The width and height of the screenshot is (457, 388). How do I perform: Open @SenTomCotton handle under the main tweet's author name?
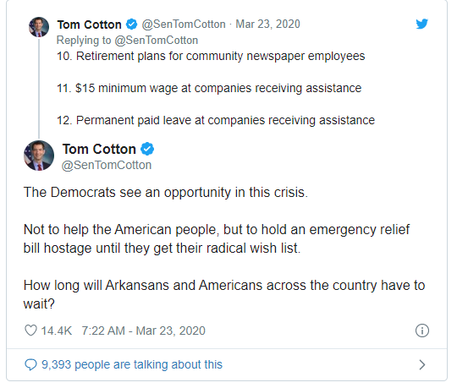[x=107, y=166]
